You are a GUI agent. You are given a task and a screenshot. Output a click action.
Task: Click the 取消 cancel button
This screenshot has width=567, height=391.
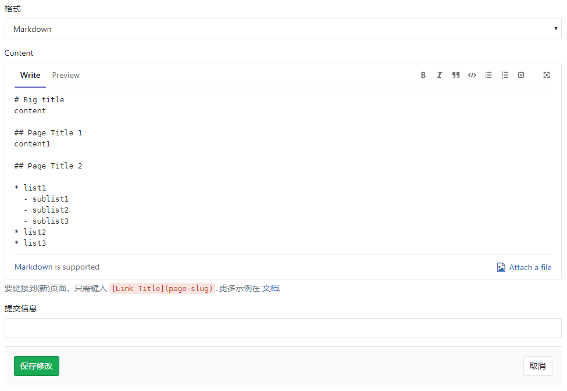537,366
